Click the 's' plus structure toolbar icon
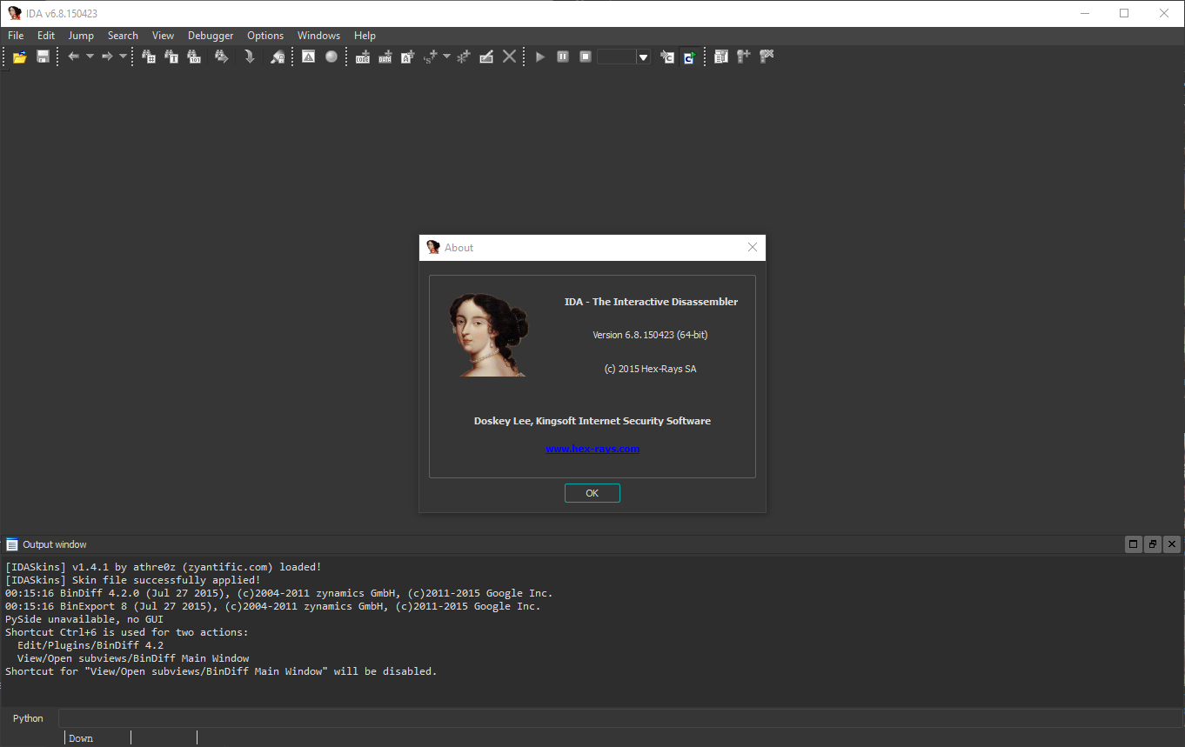Screen dimensions: 1185x747 430,57
